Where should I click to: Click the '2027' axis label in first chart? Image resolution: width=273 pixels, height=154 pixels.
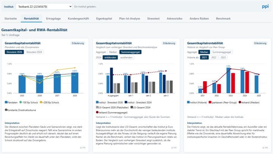click(57, 95)
